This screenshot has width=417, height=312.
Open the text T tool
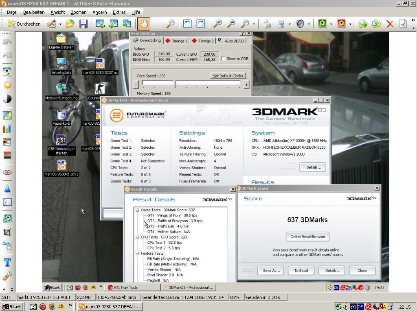(x=7, y=263)
